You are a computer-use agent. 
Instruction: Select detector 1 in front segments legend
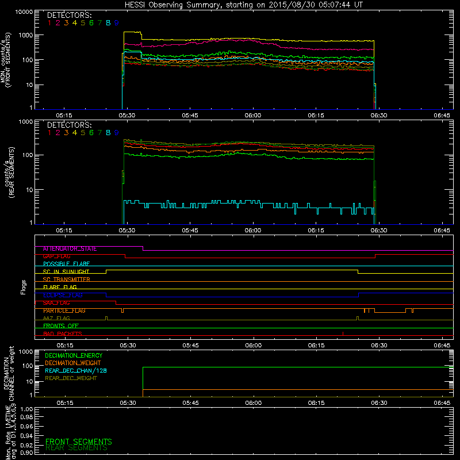pyautogui.click(x=49, y=23)
